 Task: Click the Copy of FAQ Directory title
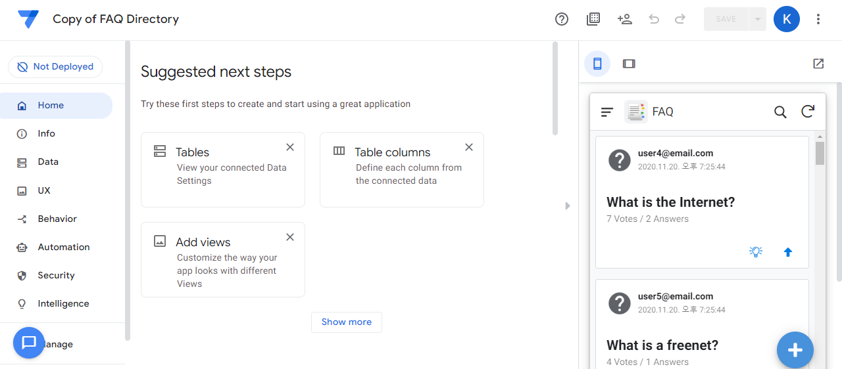(116, 19)
